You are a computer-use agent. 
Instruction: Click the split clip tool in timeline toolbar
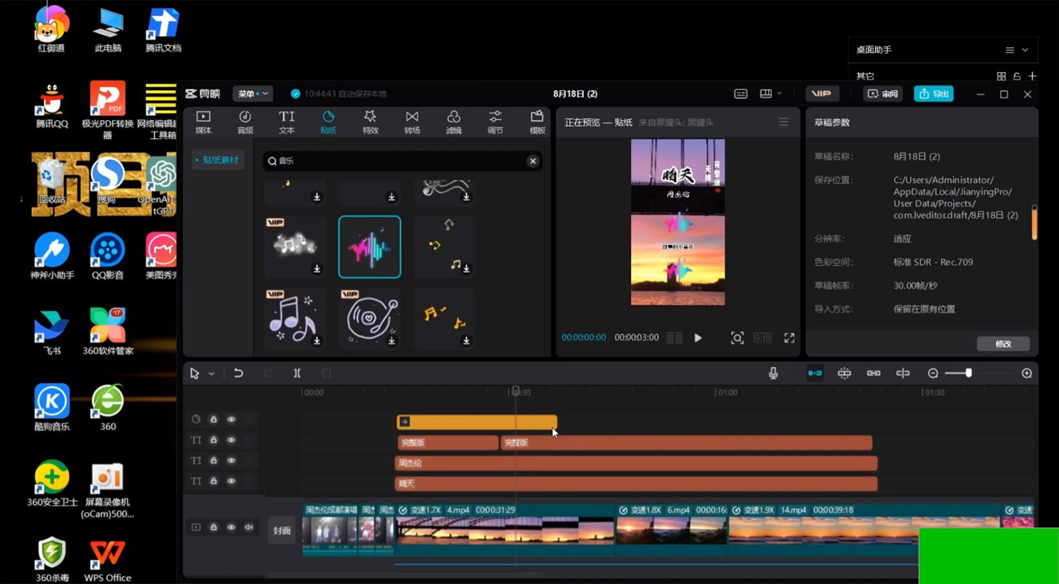297,373
